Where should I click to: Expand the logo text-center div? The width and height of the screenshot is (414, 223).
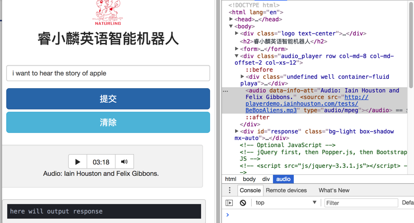click(x=237, y=33)
